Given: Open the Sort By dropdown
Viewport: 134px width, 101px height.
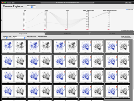Looking at the screenshot, I should tap(19, 38).
